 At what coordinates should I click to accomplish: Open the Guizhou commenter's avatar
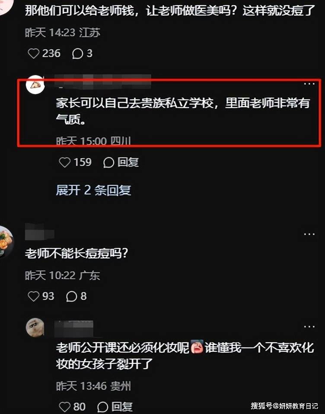tap(35, 328)
